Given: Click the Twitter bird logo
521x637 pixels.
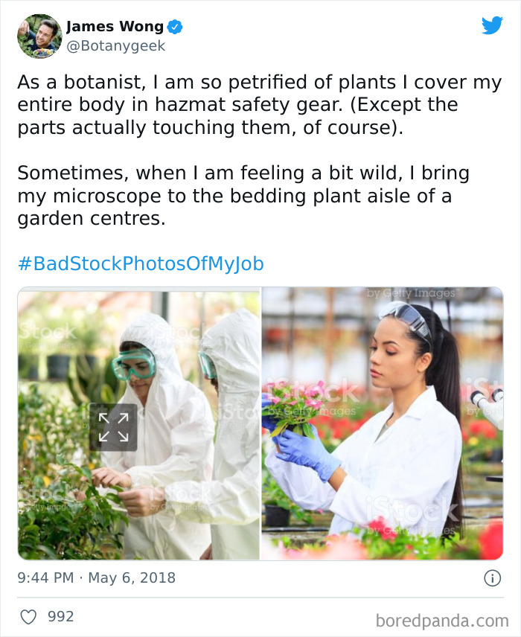Looking at the screenshot, I should click(492, 26).
